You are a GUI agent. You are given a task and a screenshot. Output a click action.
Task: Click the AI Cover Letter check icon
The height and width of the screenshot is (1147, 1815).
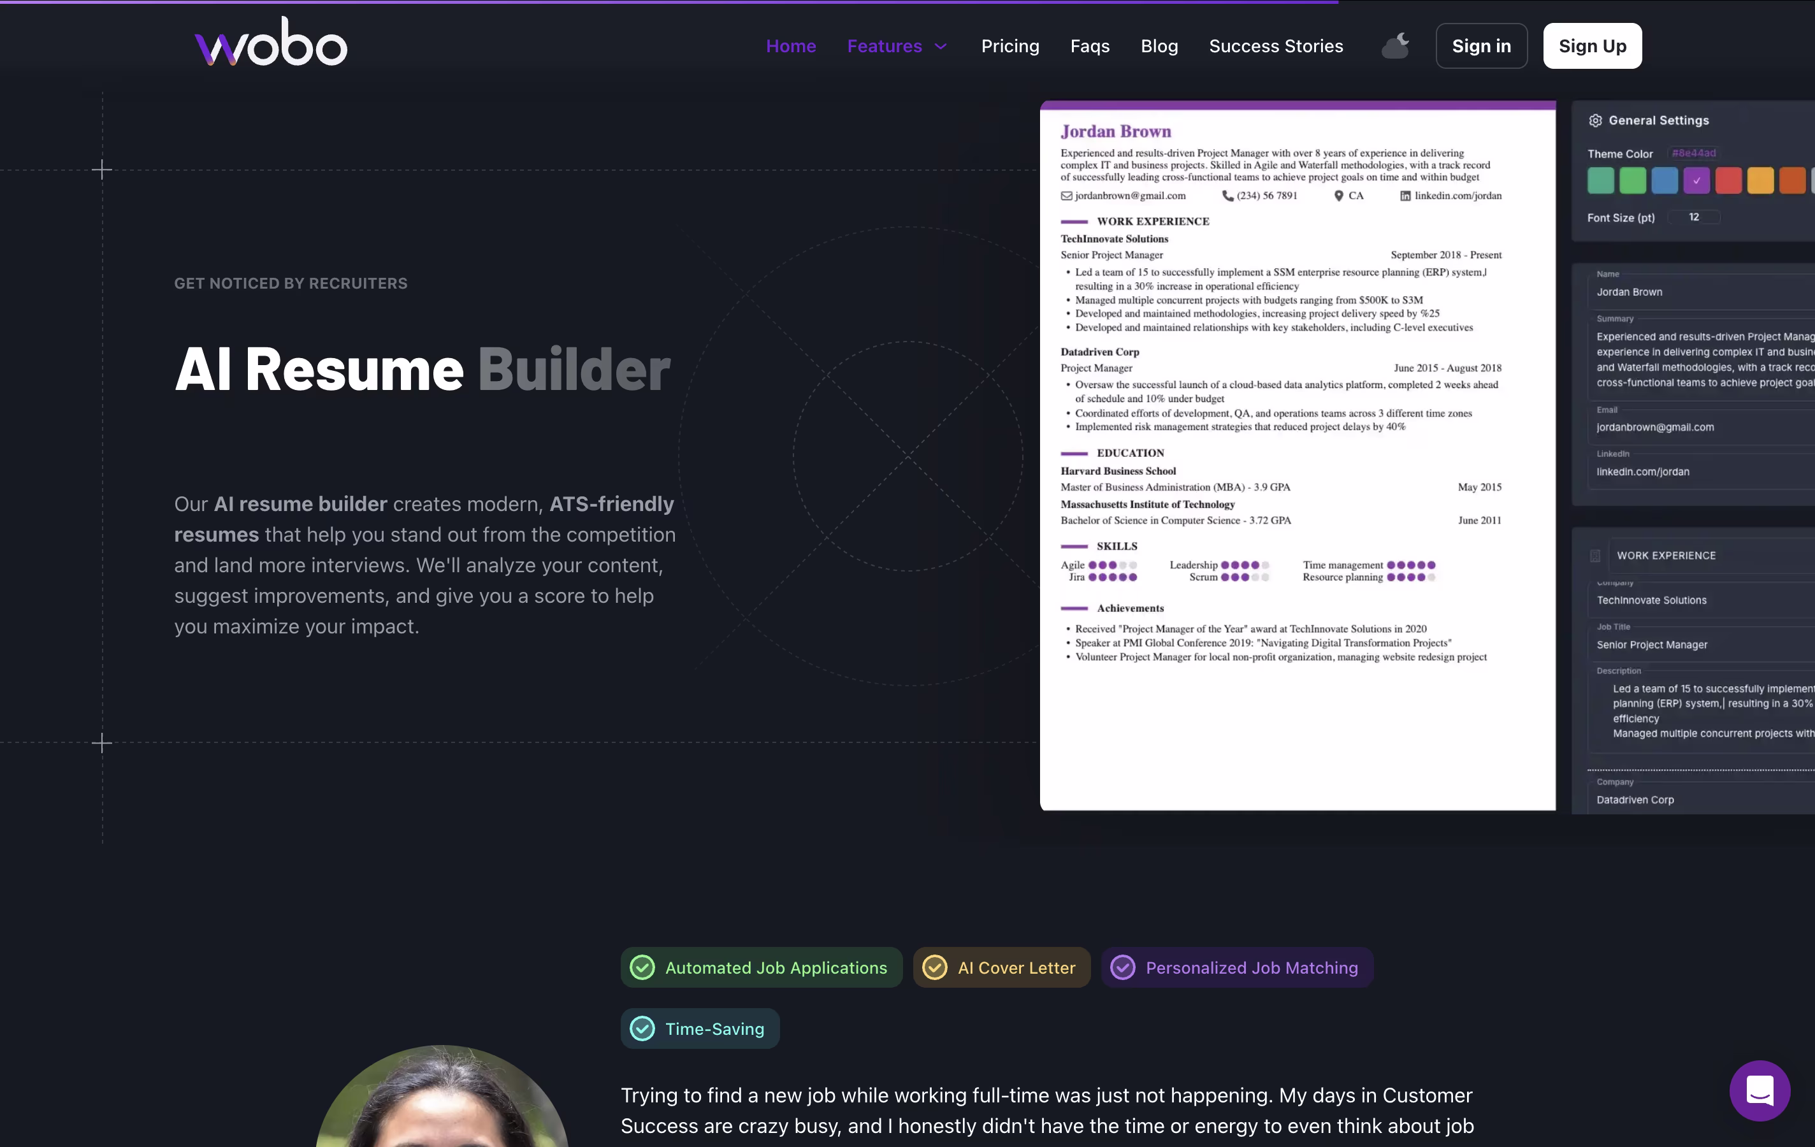point(935,967)
